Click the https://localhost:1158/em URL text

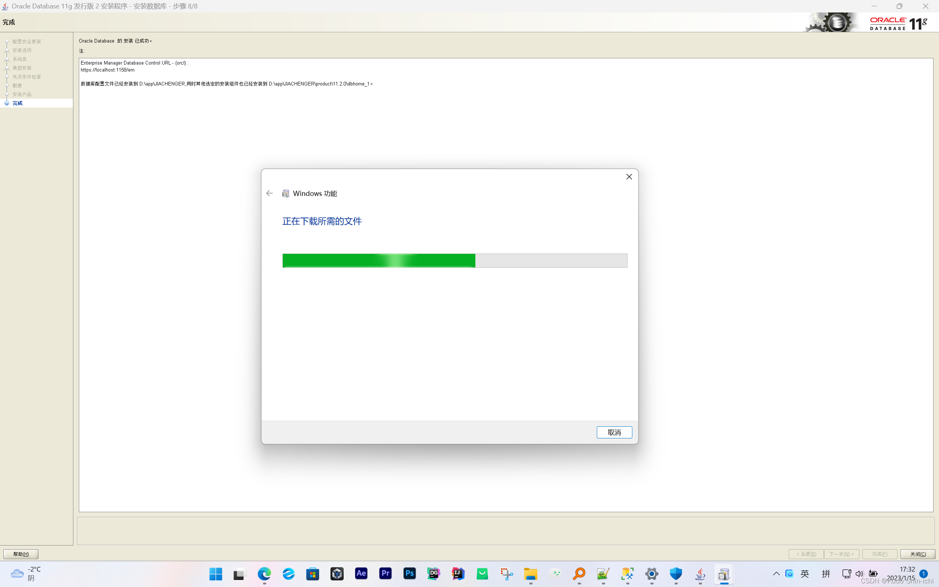pos(107,70)
